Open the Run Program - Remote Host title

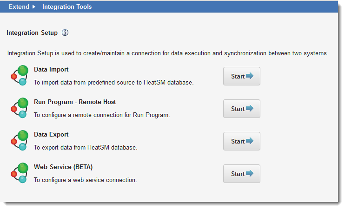(x=75, y=102)
